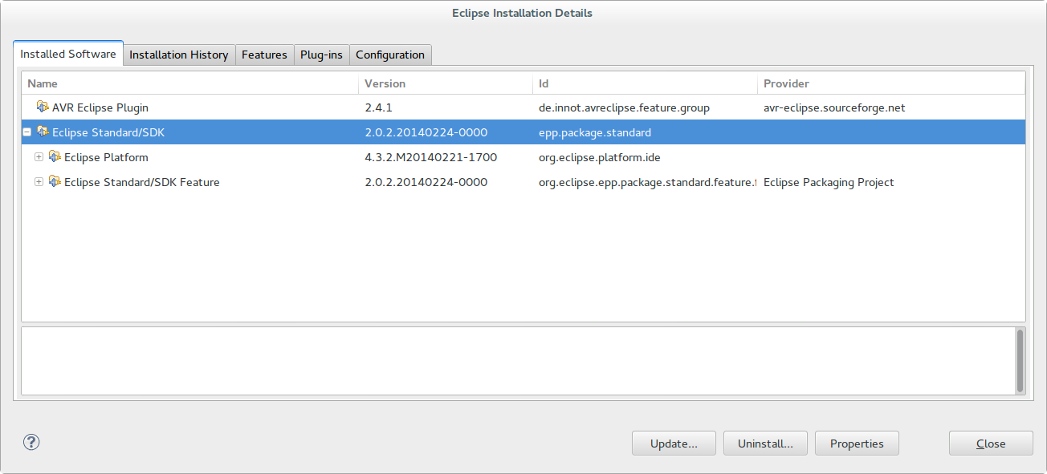Image resolution: width=1047 pixels, height=474 pixels.
Task: Click version 2.0.2.20140224-0000 in Feature row
Action: click(x=426, y=182)
